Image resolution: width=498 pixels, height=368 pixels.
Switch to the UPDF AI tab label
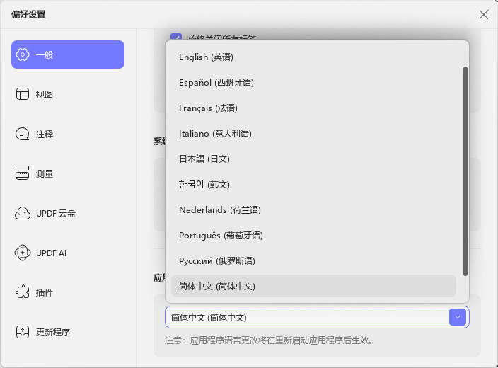coord(52,253)
